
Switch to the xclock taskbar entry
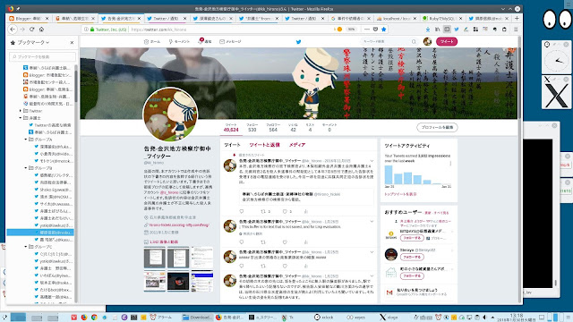(x=324, y=318)
